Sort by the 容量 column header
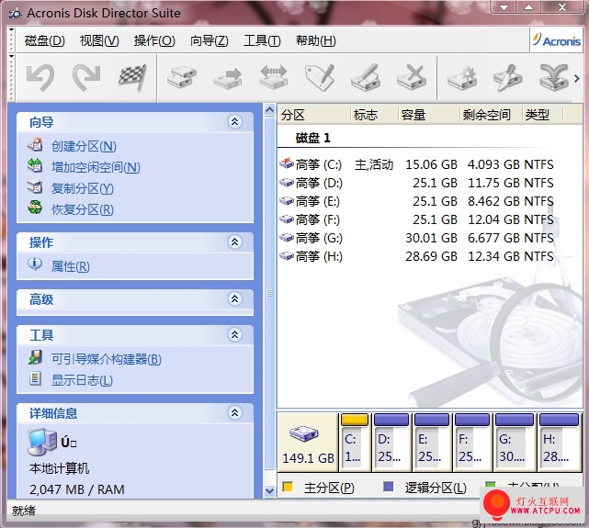Image resolution: width=589 pixels, height=528 pixels. point(429,115)
